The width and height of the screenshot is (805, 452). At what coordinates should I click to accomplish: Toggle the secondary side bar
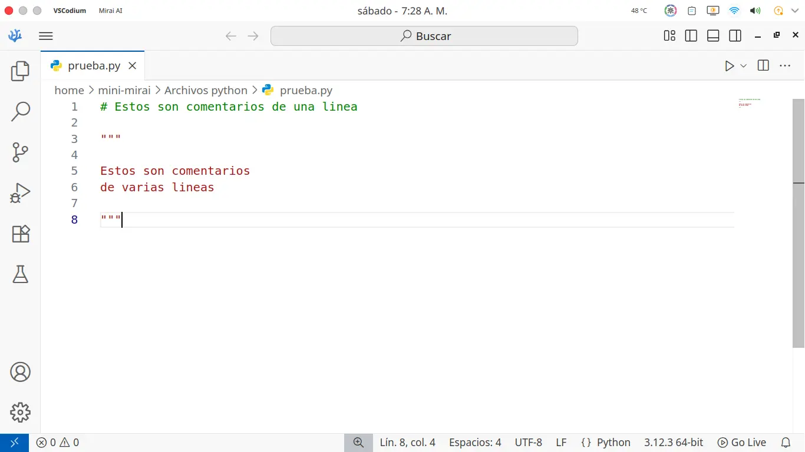click(x=735, y=36)
